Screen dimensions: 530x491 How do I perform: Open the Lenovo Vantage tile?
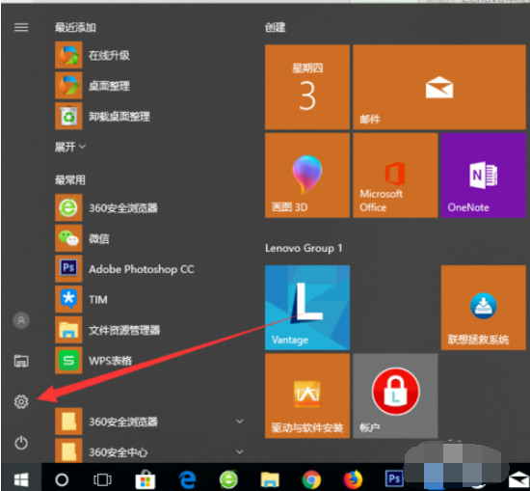[307, 308]
